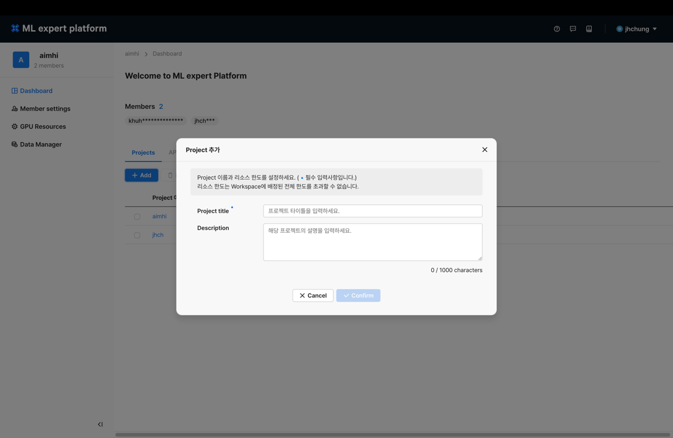Close the Project 추가 dialog with X
The width and height of the screenshot is (673, 438).
pos(485,150)
